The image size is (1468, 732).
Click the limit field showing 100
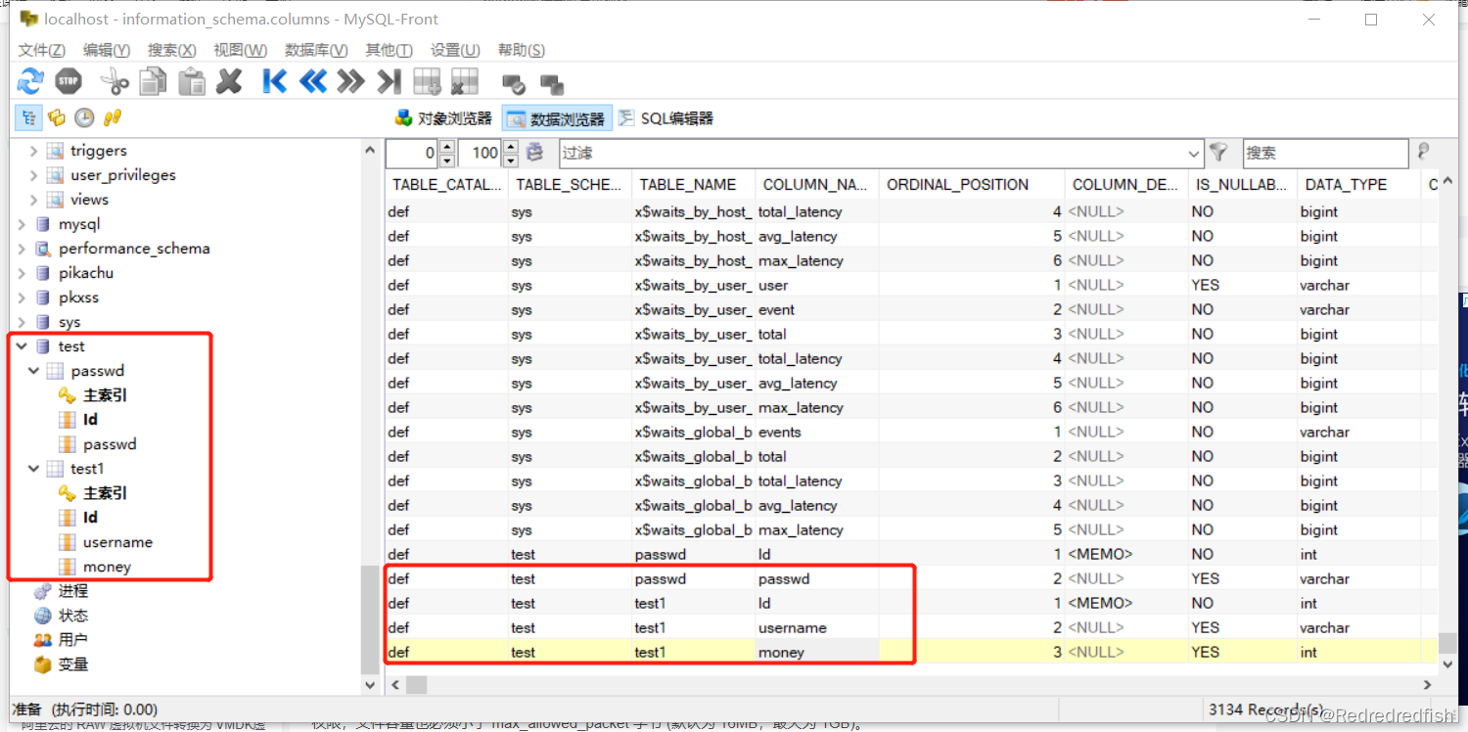[480, 154]
